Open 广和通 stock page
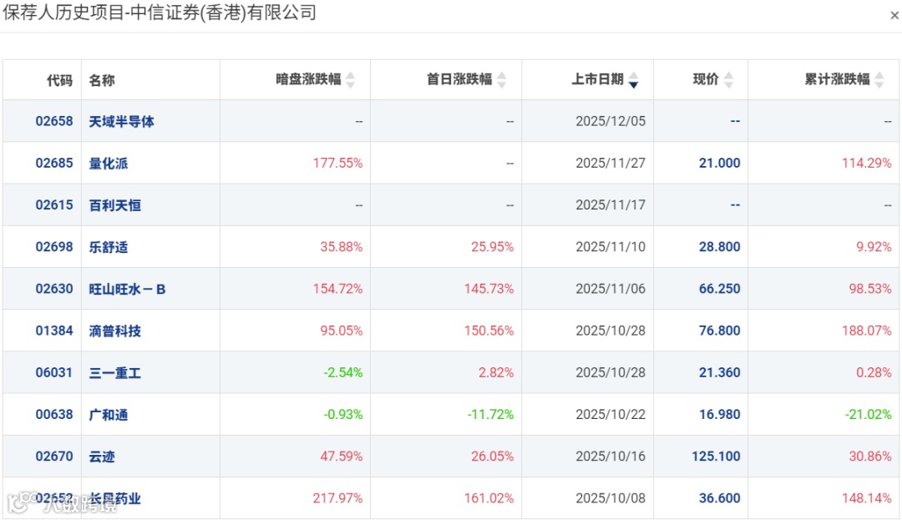Image resolution: width=902 pixels, height=520 pixels. [108, 415]
